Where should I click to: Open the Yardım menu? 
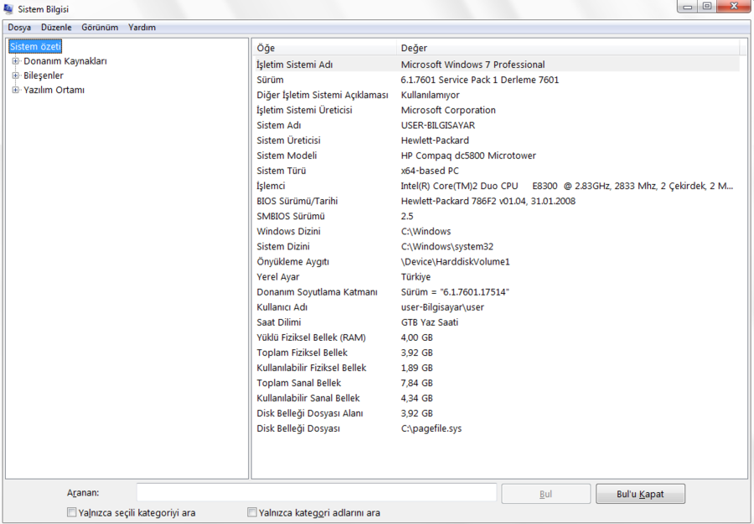tap(142, 28)
